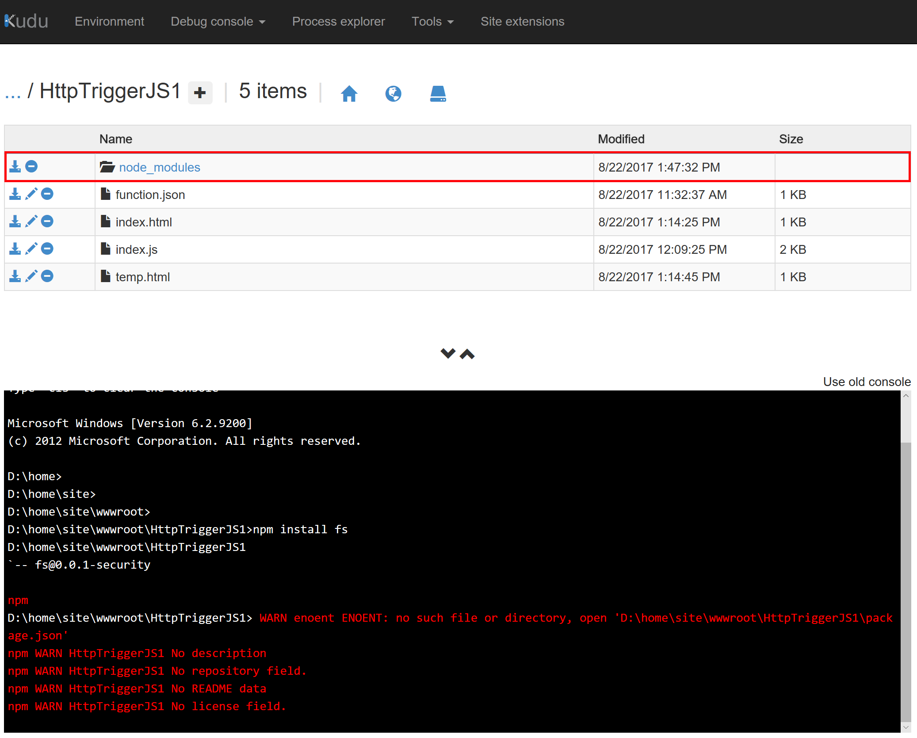917x738 pixels.
Task: Download temp.html
Action: pyautogui.click(x=15, y=276)
